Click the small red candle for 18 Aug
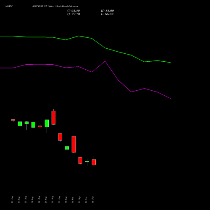The image size is (210, 210). [x=13, y=120]
